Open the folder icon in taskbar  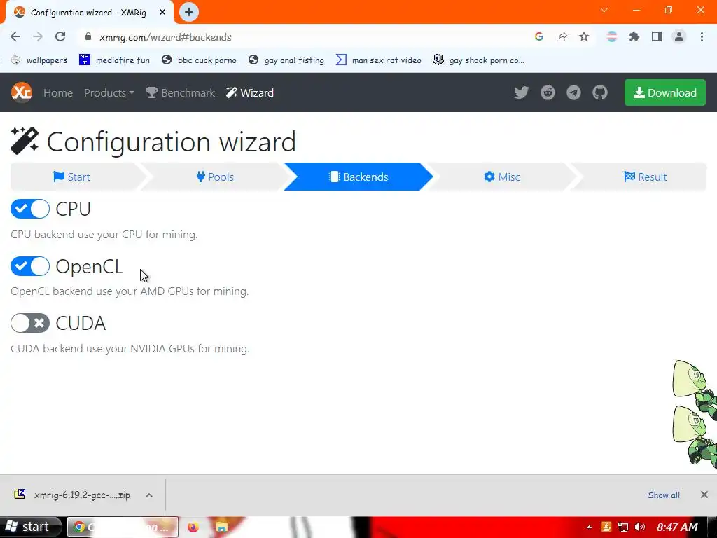click(x=222, y=527)
